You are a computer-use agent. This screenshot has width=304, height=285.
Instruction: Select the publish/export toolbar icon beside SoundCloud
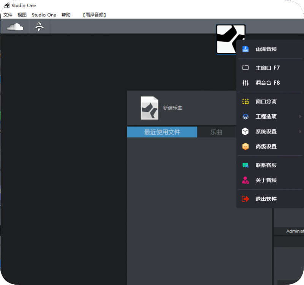[39, 27]
